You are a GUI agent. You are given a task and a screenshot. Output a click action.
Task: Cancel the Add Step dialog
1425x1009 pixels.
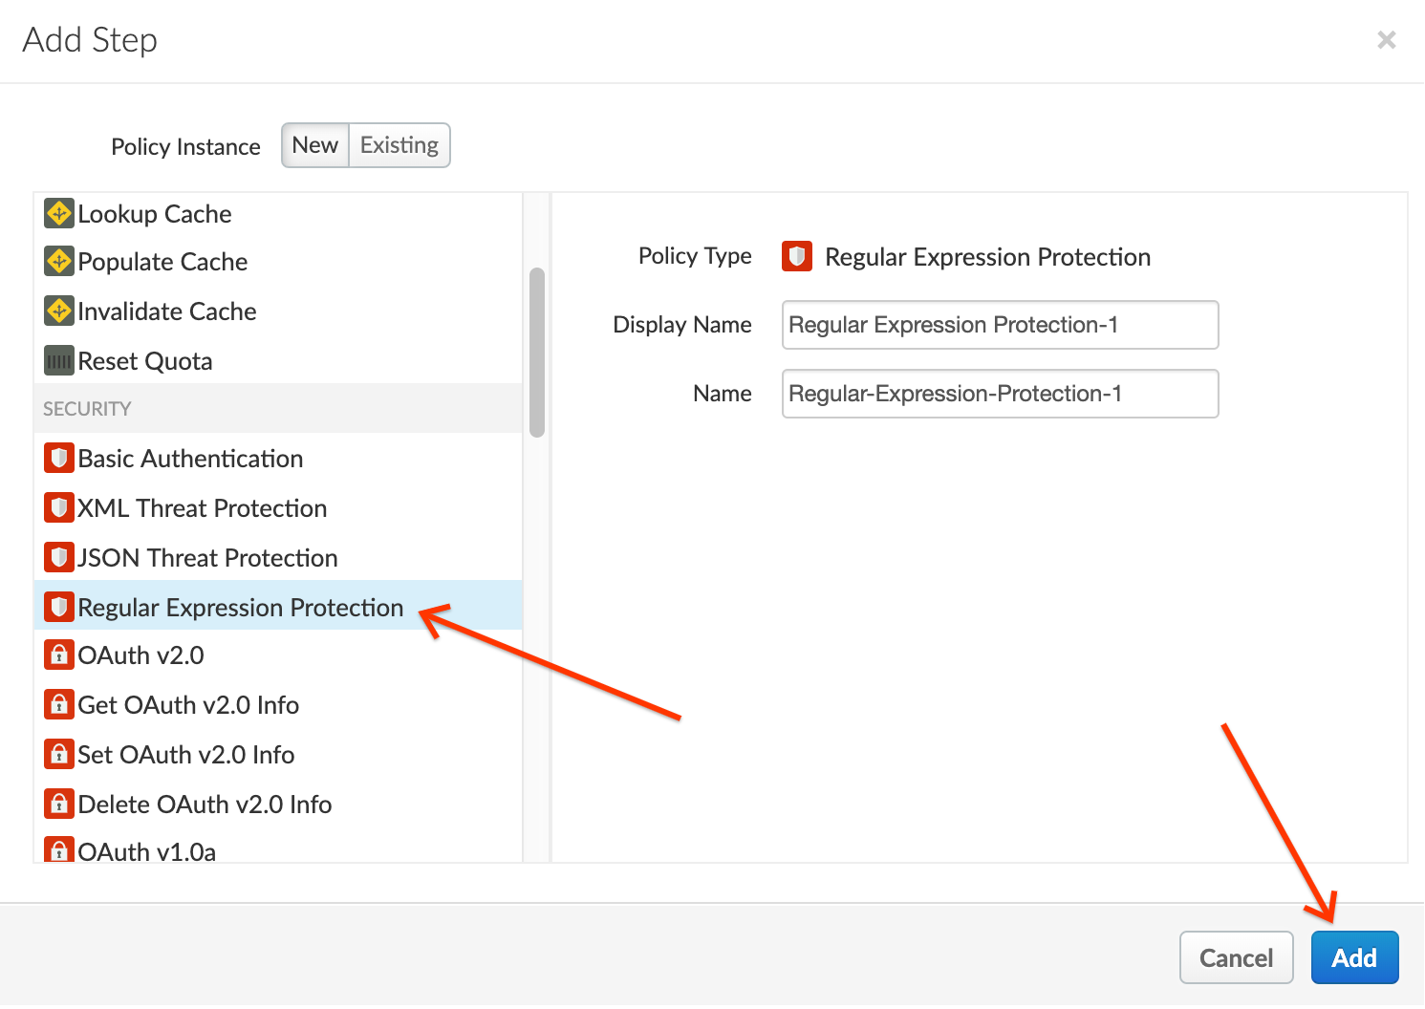(x=1236, y=957)
